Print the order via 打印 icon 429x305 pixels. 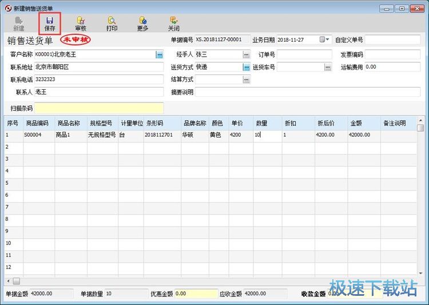pyautogui.click(x=112, y=24)
